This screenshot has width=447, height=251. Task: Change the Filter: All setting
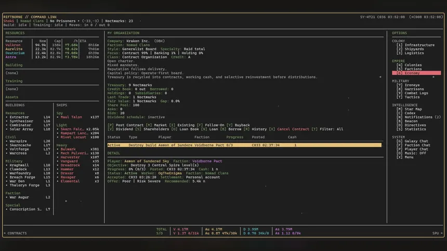click(327, 129)
